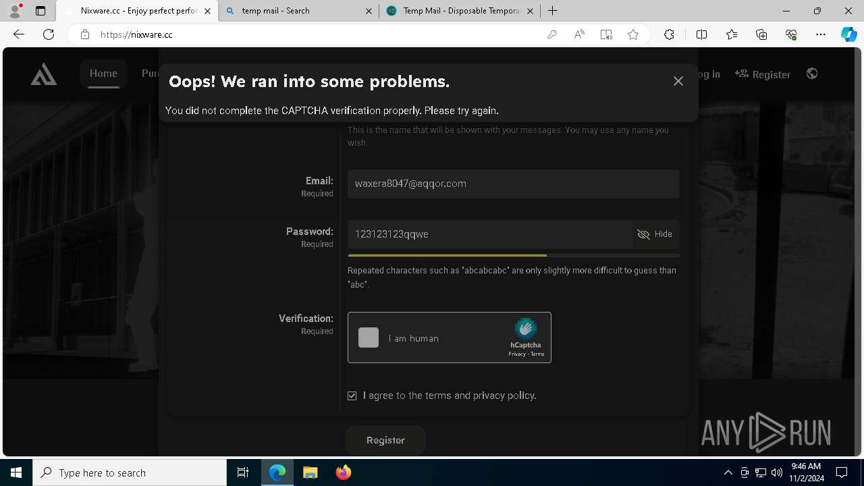Open tab actions menu icon
This screenshot has width=864, height=486.
(40, 11)
